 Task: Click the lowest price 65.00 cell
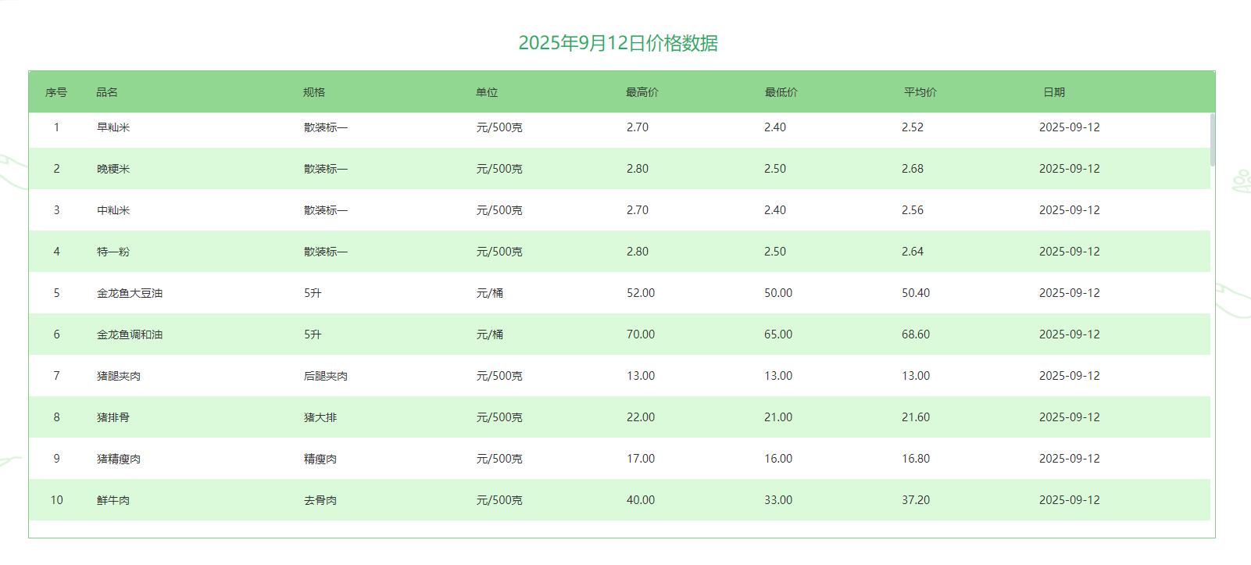coord(778,334)
